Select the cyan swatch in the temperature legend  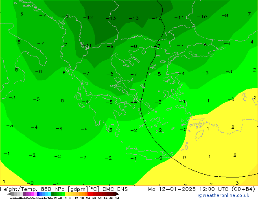pos(49,194)
